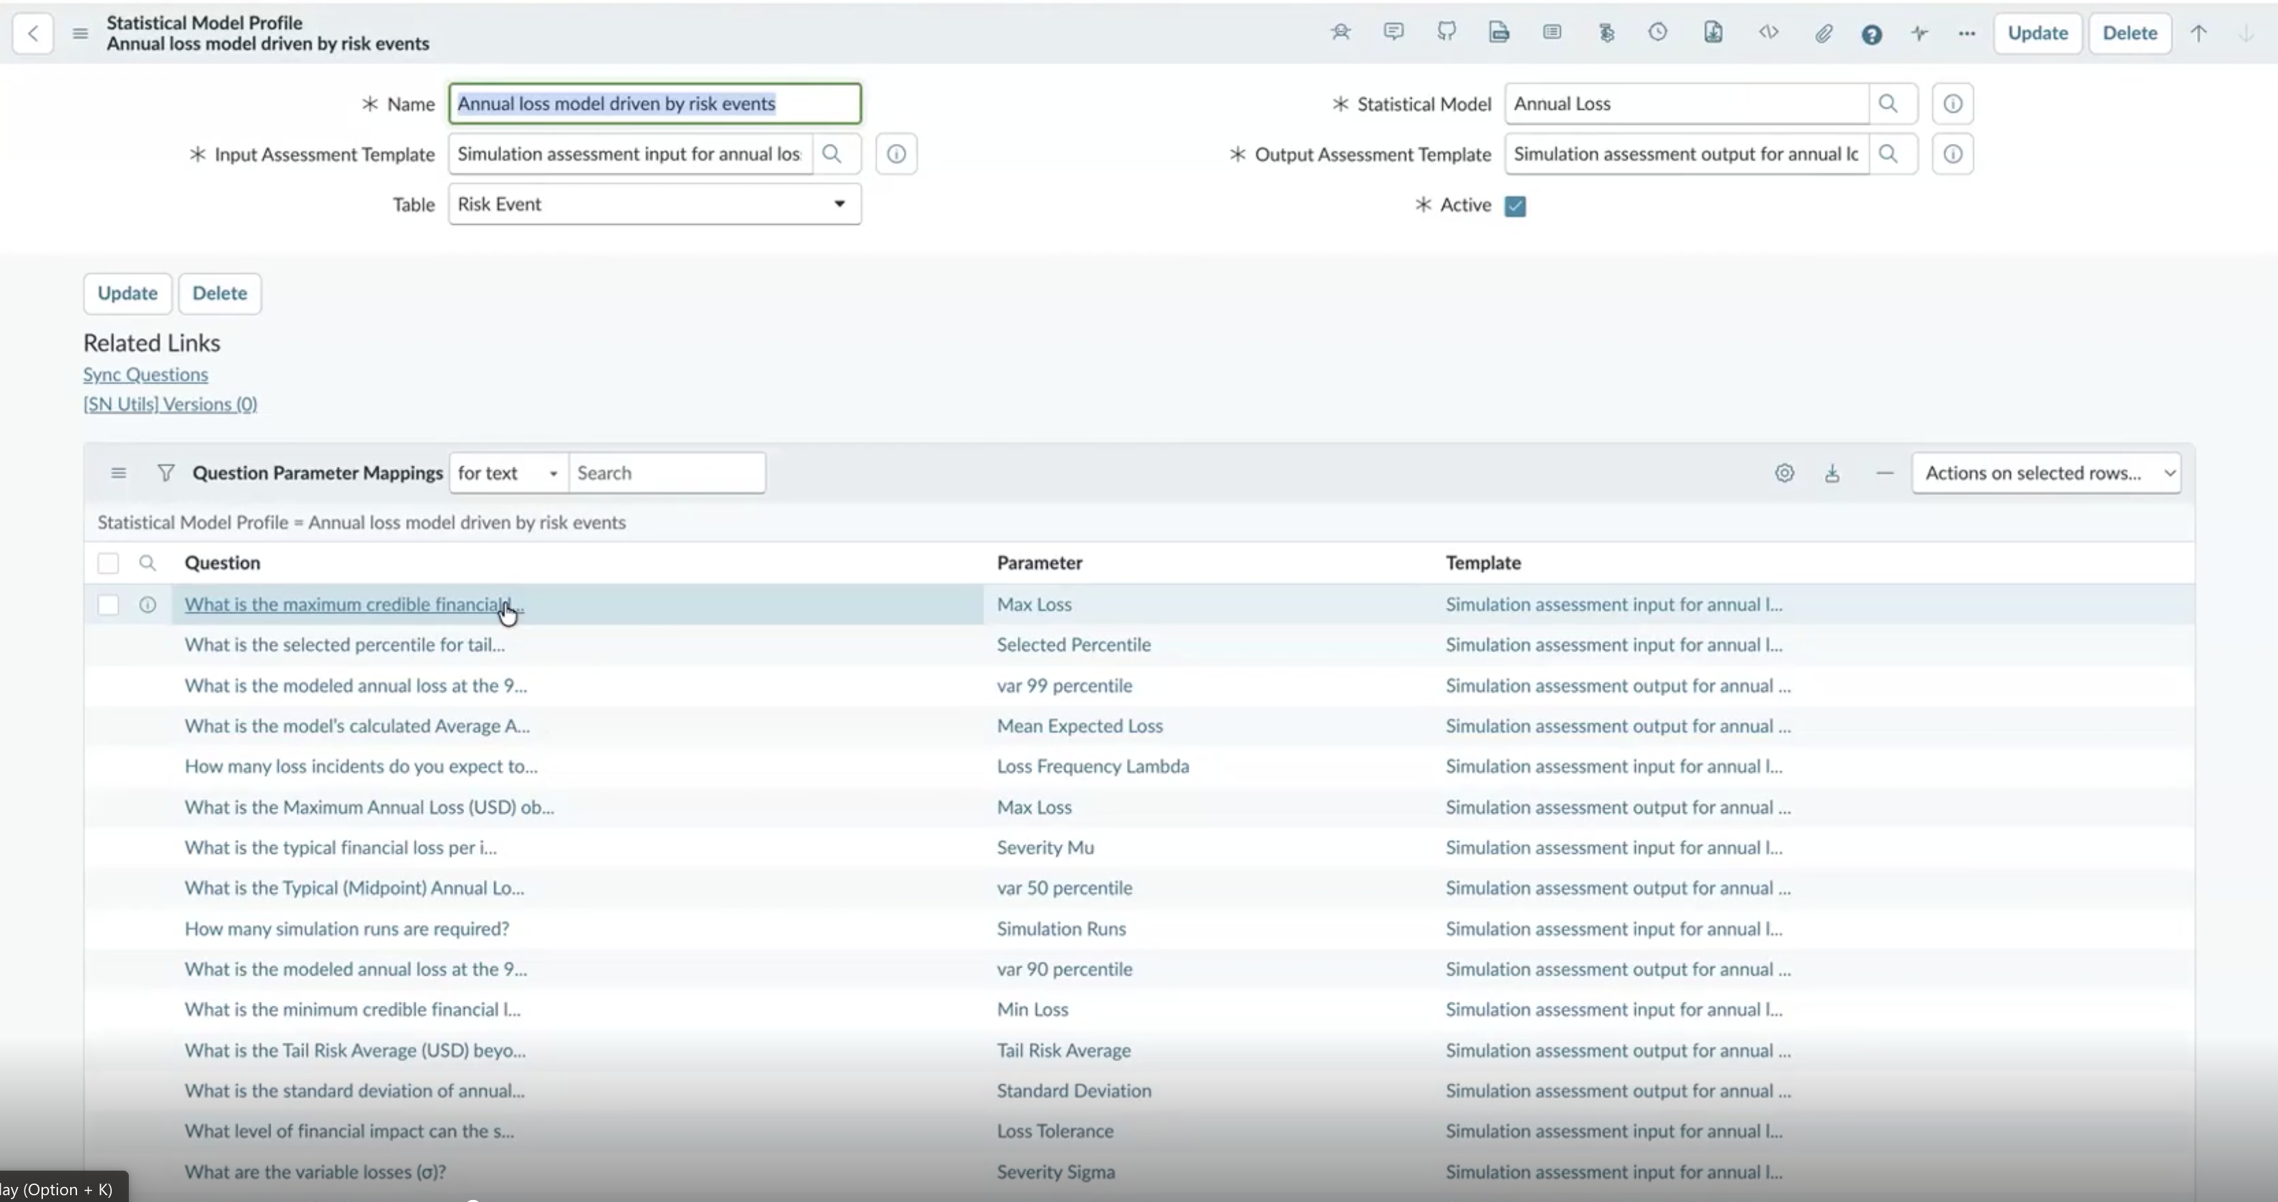This screenshot has height=1202, width=2278.
Task: Click the 'Severity Mu' parameter cell
Action: click(x=1045, y=848)
